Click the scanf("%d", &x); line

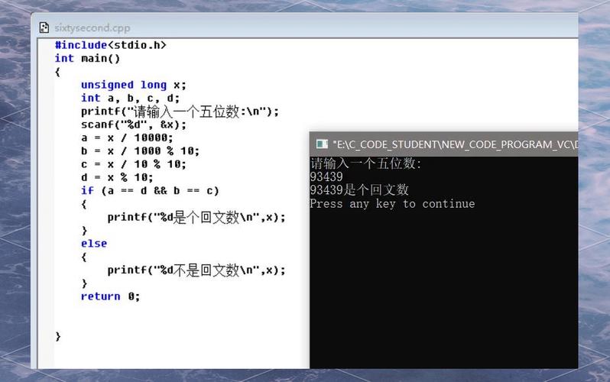pyautogui.click(x=134, y=125)
